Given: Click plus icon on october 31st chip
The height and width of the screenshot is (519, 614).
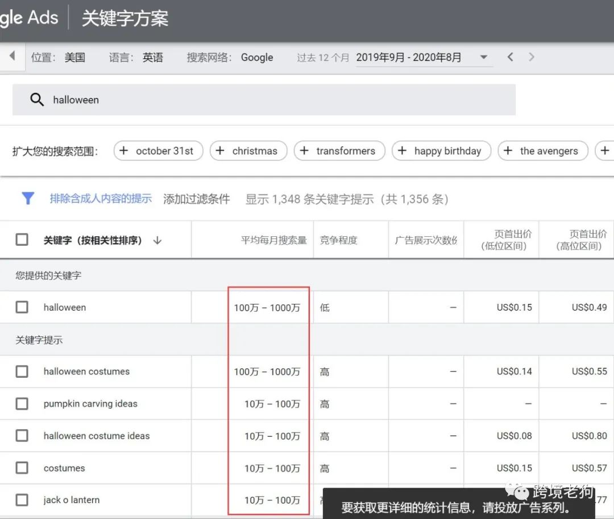Looking at the screenshot, I should 124,151.
